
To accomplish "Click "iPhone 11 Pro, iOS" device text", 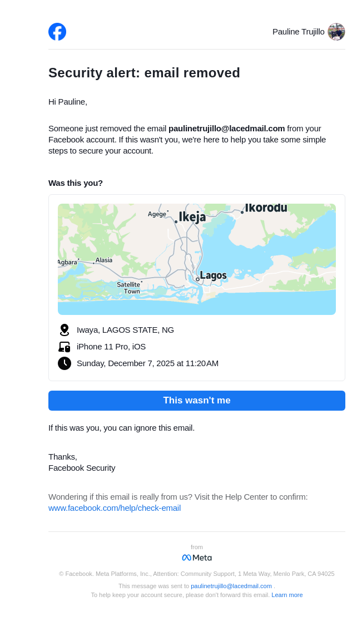I will coord(111,347).
